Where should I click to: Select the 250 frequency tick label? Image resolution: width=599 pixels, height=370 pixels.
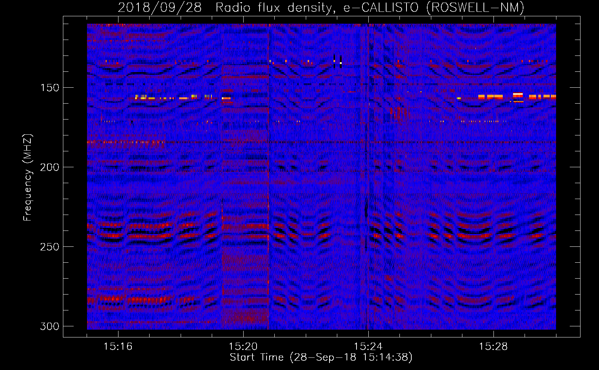point(50,247)
